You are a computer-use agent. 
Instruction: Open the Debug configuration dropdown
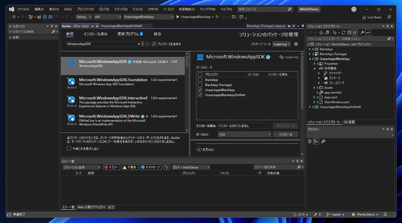point(84,17)
